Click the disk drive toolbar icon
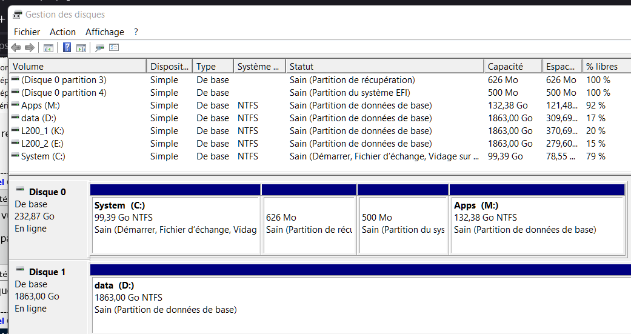This screenshot has height=334, width=631. pos(100,47)
